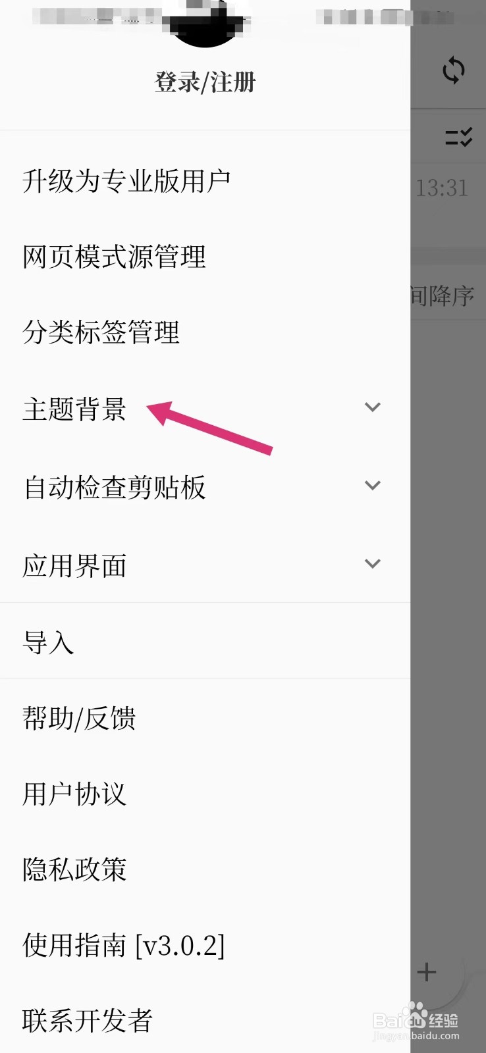Expand the 自动检查剪贴板 chevron
Image resolution: width=486 pixels, height=1053 pixels.
pyautogui.click(x=373, y=486)
